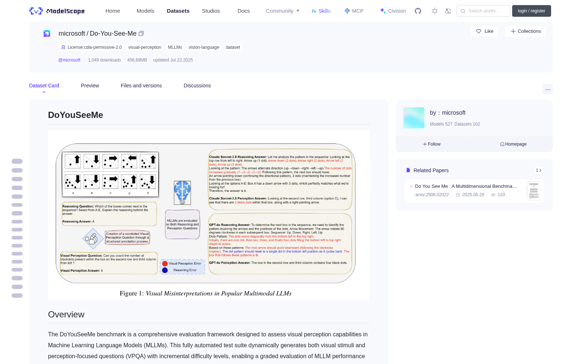Open the microsoft Homepage link

(513, 144)
